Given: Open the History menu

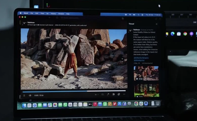Looking at the screenshot, I should [x=53, y=14].
